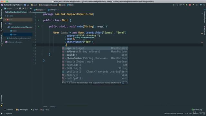The height and width of the screenshot is (116, 206).
Task: Click the hide panel icon in Project header
Action: 31,8
